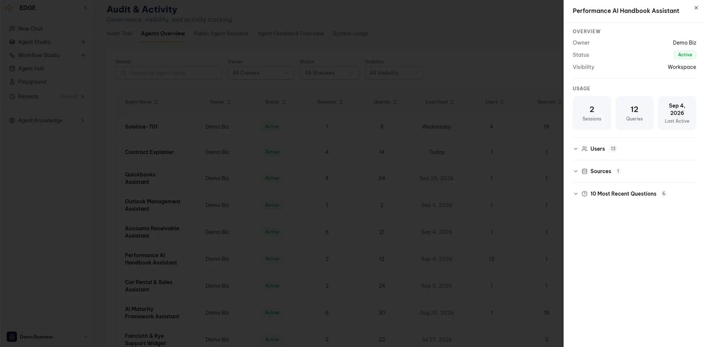Click the Sources database icon in the panel
704x347 pixels.
click(x=584, y=171)
